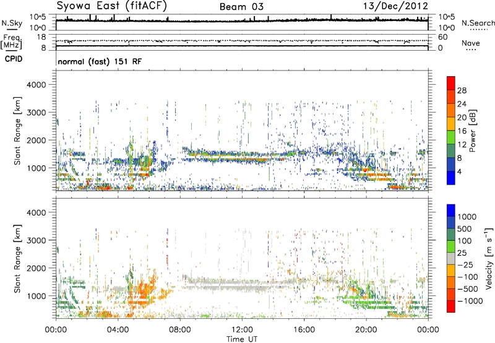495x343 pixels.
Task: Click the blue top of Velocity color bar
Action: [x=451, y=211]
